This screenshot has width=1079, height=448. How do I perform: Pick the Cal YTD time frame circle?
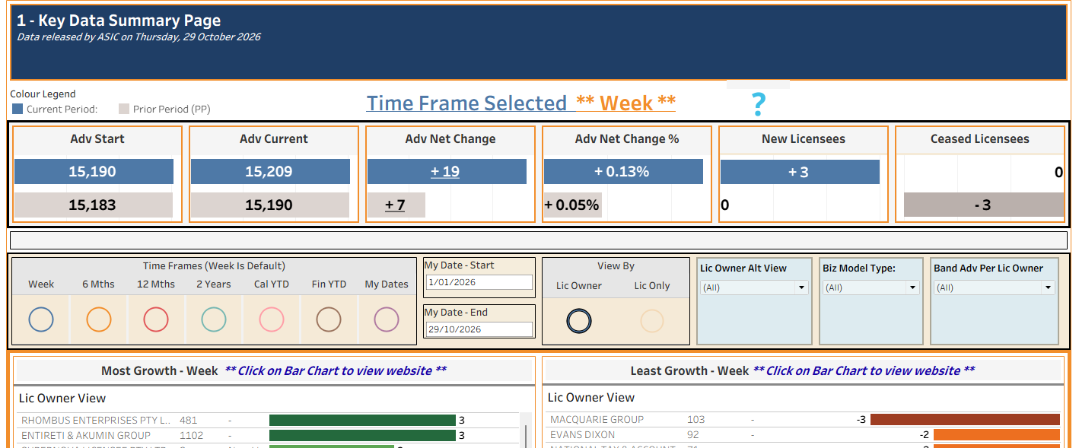pyautogui.click(x=272, y=319)
